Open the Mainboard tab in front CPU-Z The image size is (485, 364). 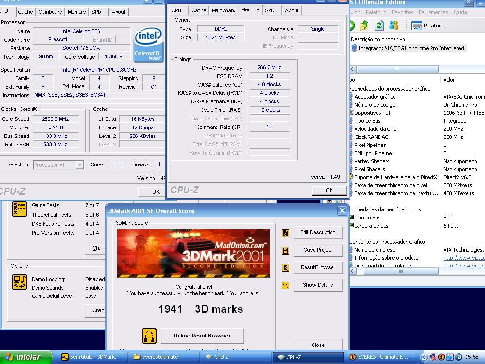pyautogui.click(x=224, y=10)
